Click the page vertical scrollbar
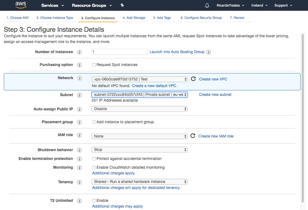This screenshot has height=210, width=308. (x=303, y=118)
